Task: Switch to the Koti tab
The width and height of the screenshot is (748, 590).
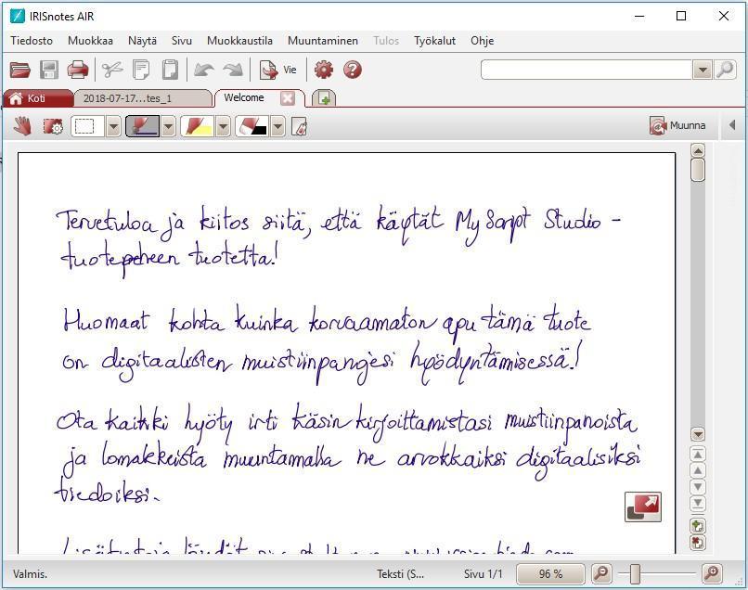Action: click(36, 98)
